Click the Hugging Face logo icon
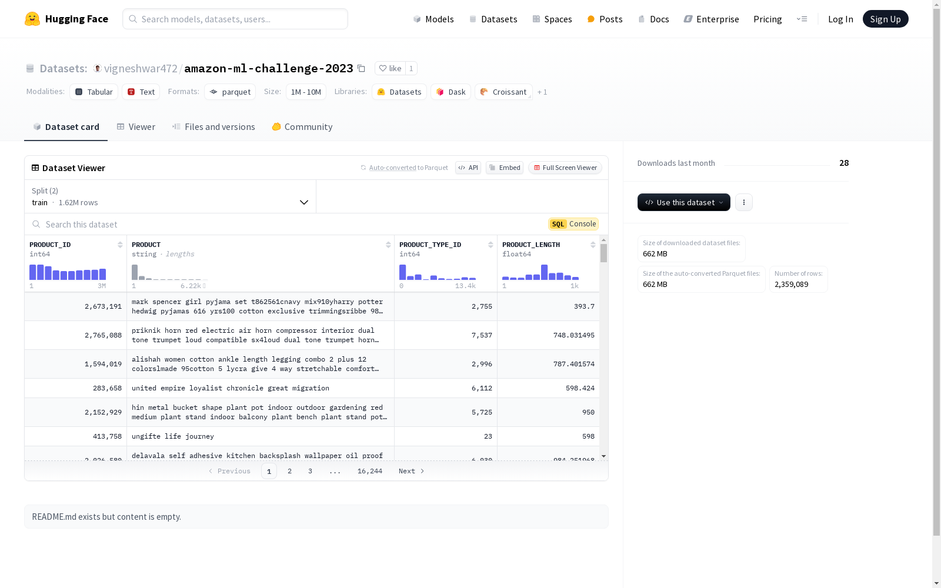 pos(32,19)
